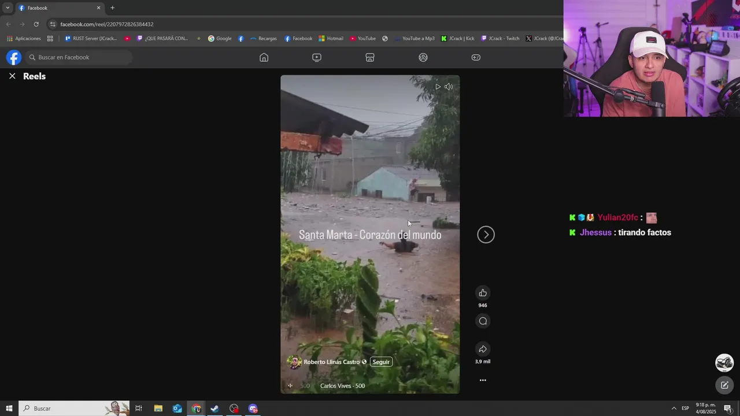
Task: Open Steam from the taskbar
Action: pyautogui.click(x=214, y=408)
